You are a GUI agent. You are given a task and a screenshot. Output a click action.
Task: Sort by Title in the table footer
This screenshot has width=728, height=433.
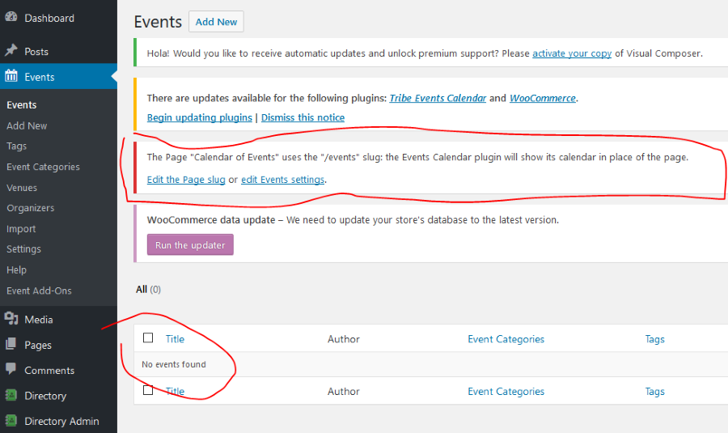pos(175,392)
